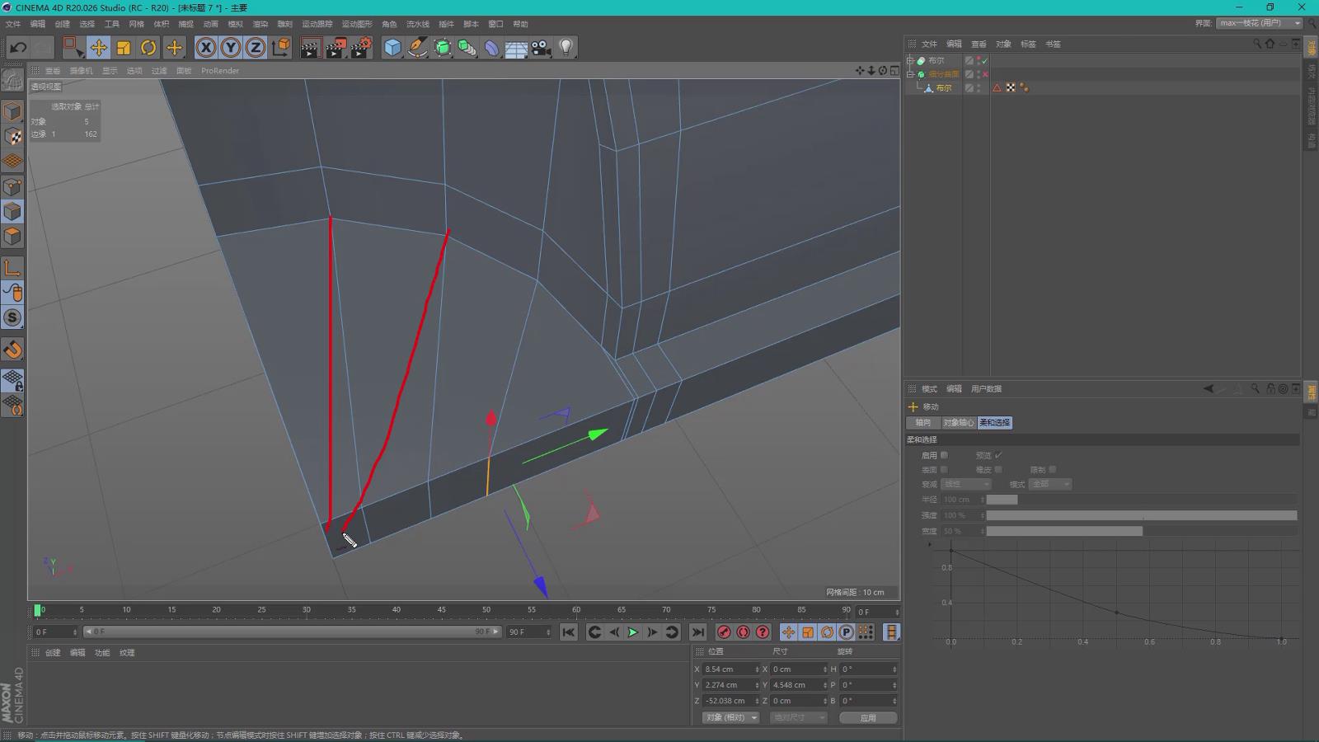
Task: Click the magnet tool icon
Action: pos(12,350)
